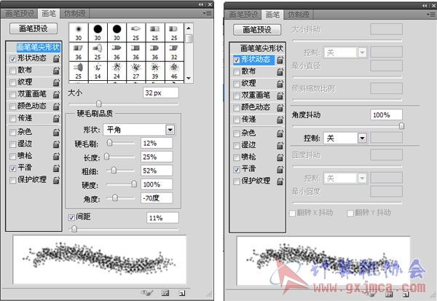Uncheck 形状动态 checkbox in left panel
The height and width of the screenshot is (301, 437).
tap(12, 59)
